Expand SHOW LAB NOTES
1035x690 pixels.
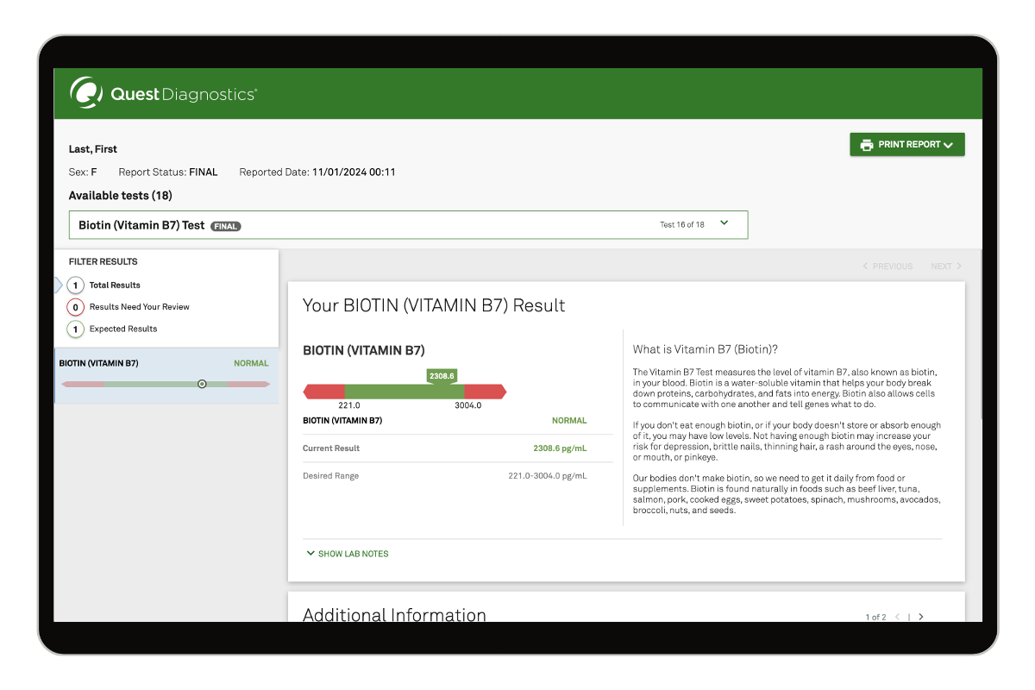pyautogui.click(x=348, y=554)
